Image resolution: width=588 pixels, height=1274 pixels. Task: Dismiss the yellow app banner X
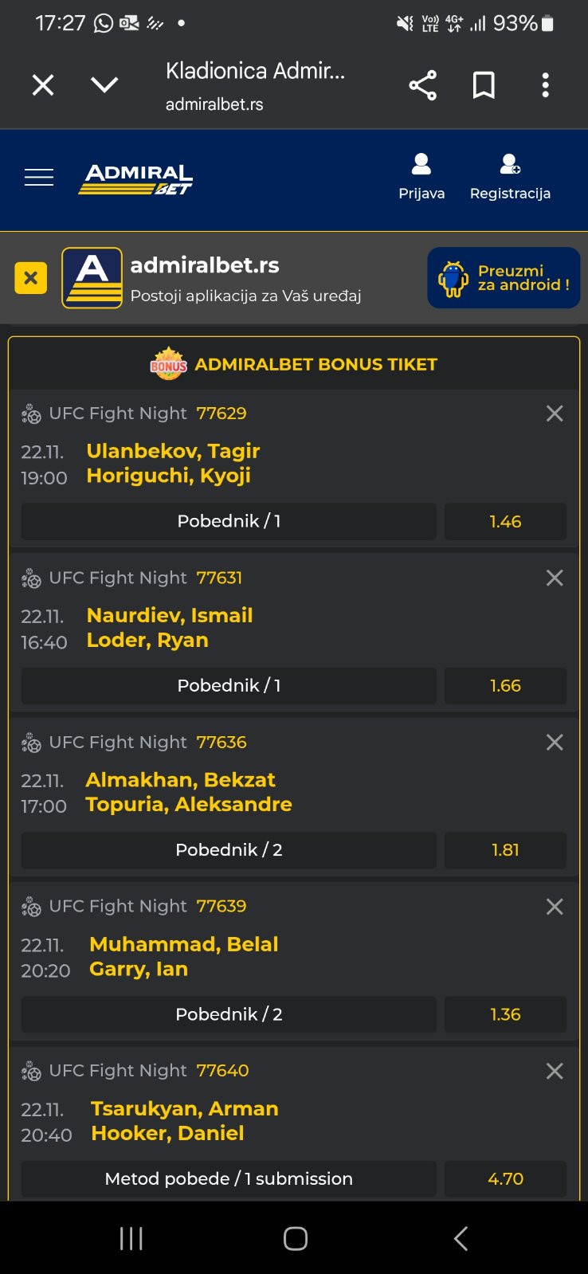[31, 278]
